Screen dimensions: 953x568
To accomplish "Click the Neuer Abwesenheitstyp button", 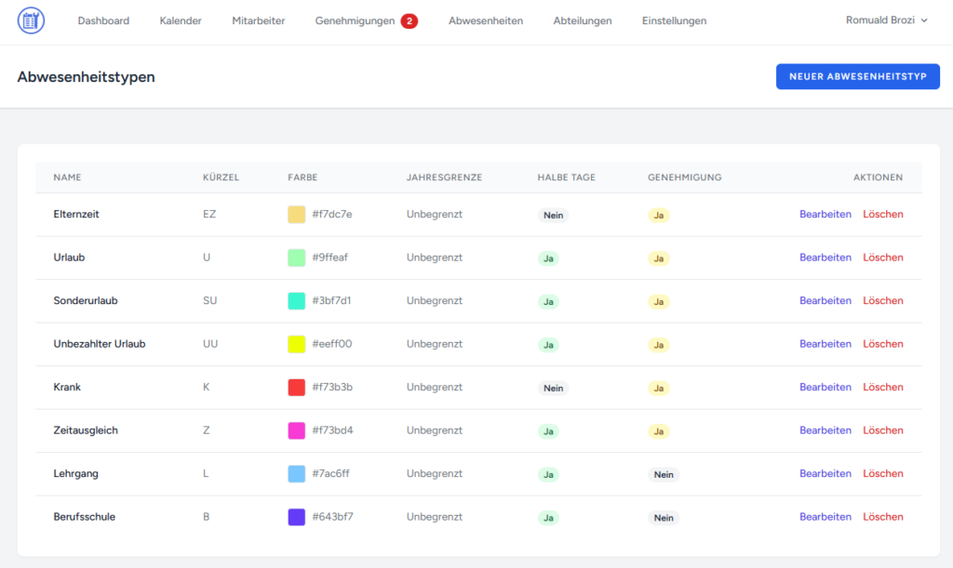I will tap(857, 76).
